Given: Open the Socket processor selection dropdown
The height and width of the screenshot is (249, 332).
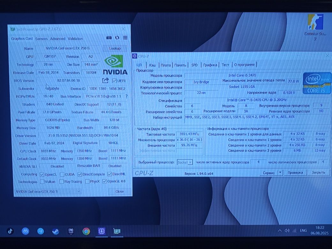Looking at the screenshot, I should [185, 162].
